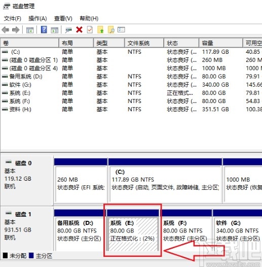
Task: Click the checklist settings view icon
Action: (121, 29)
